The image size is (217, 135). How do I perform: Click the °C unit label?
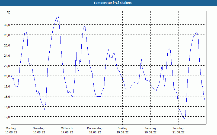click(8, 12)
